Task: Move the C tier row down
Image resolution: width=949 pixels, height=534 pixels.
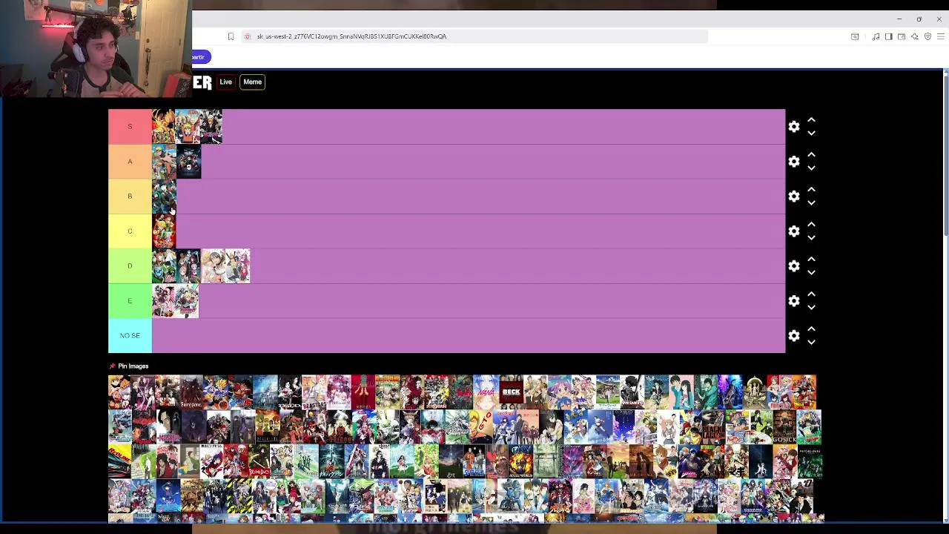Action: point(811,238)
